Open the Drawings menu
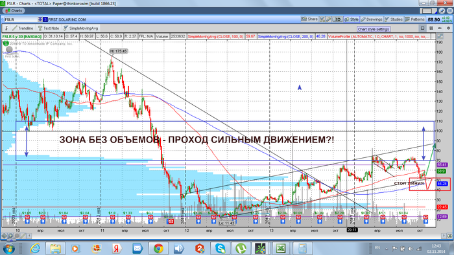The width and height of the screenshot is (454, 255). tap(372, 19)
